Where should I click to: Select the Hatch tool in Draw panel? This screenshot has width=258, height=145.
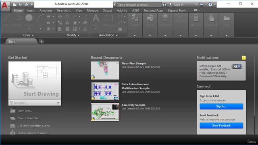pos(48,29)
